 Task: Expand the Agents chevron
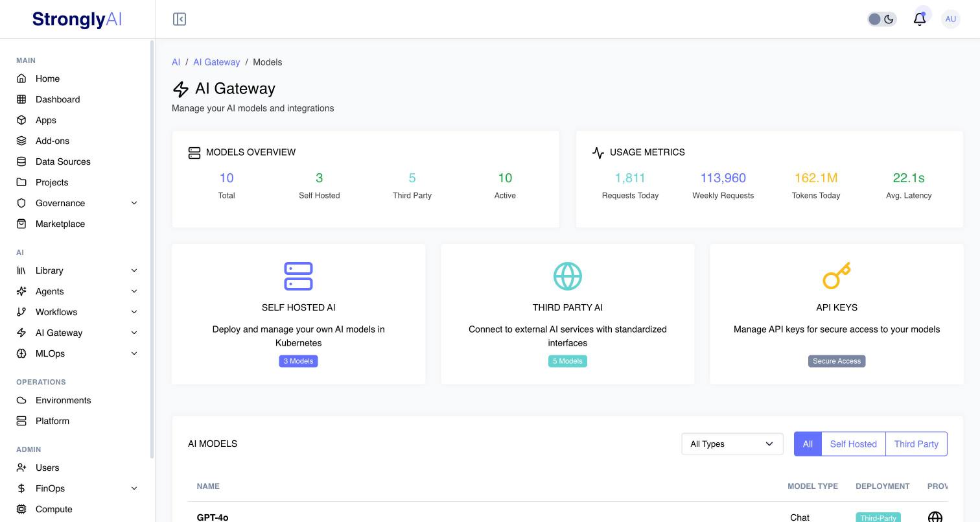tap(134, 291)
